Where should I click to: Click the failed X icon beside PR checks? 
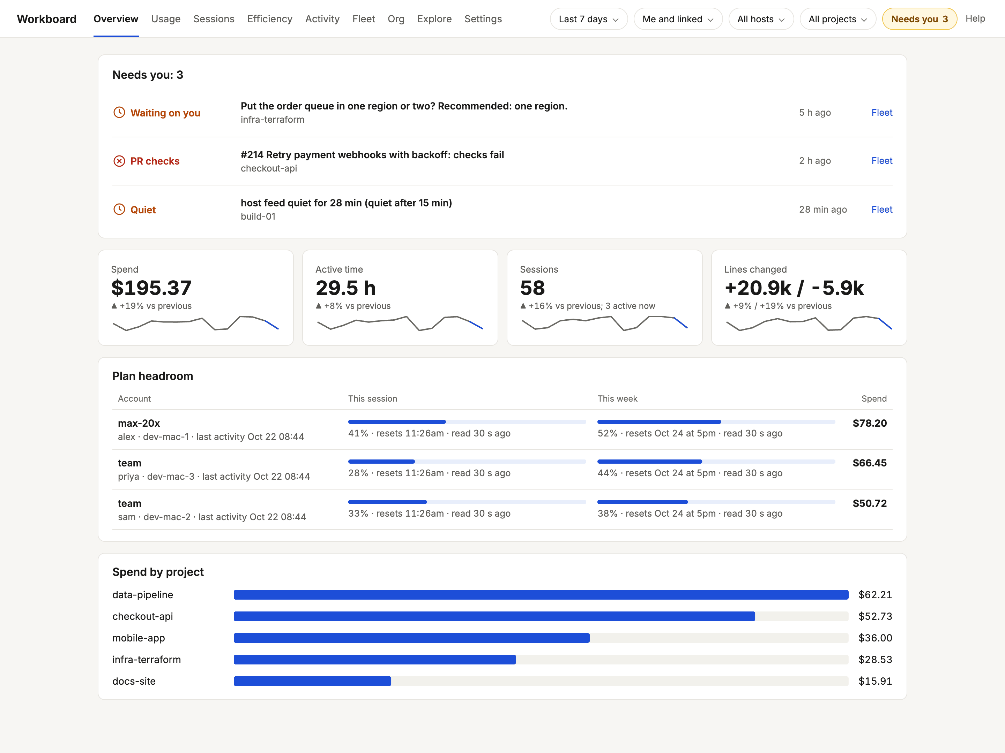(x=119, y=161)
